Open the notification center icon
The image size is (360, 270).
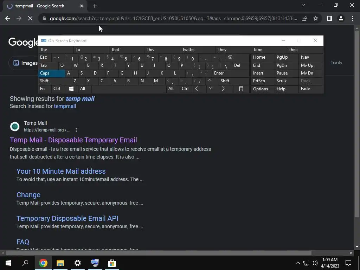pos(348,263)
